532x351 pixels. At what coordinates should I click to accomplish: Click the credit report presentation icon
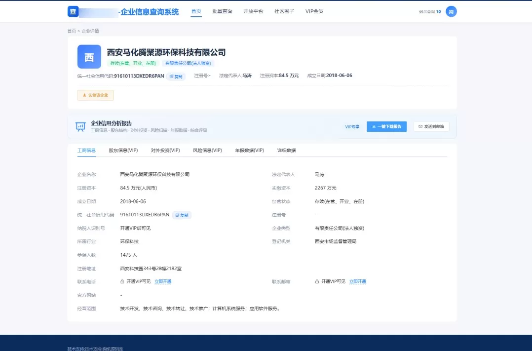[80, 126]
